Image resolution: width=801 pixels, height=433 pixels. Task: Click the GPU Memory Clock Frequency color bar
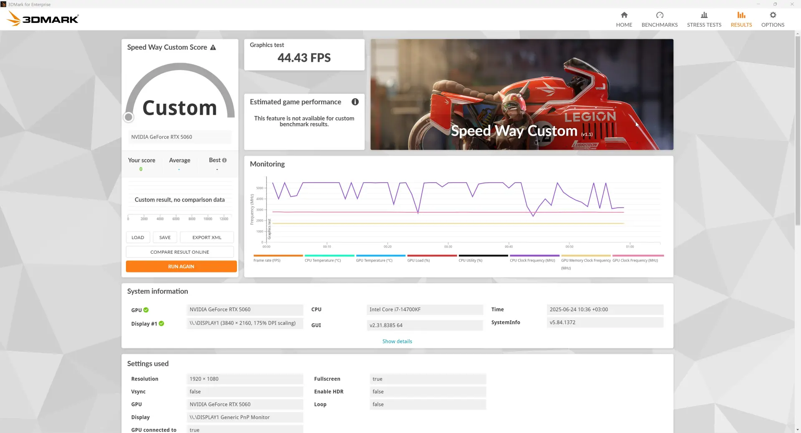point(586,256)
